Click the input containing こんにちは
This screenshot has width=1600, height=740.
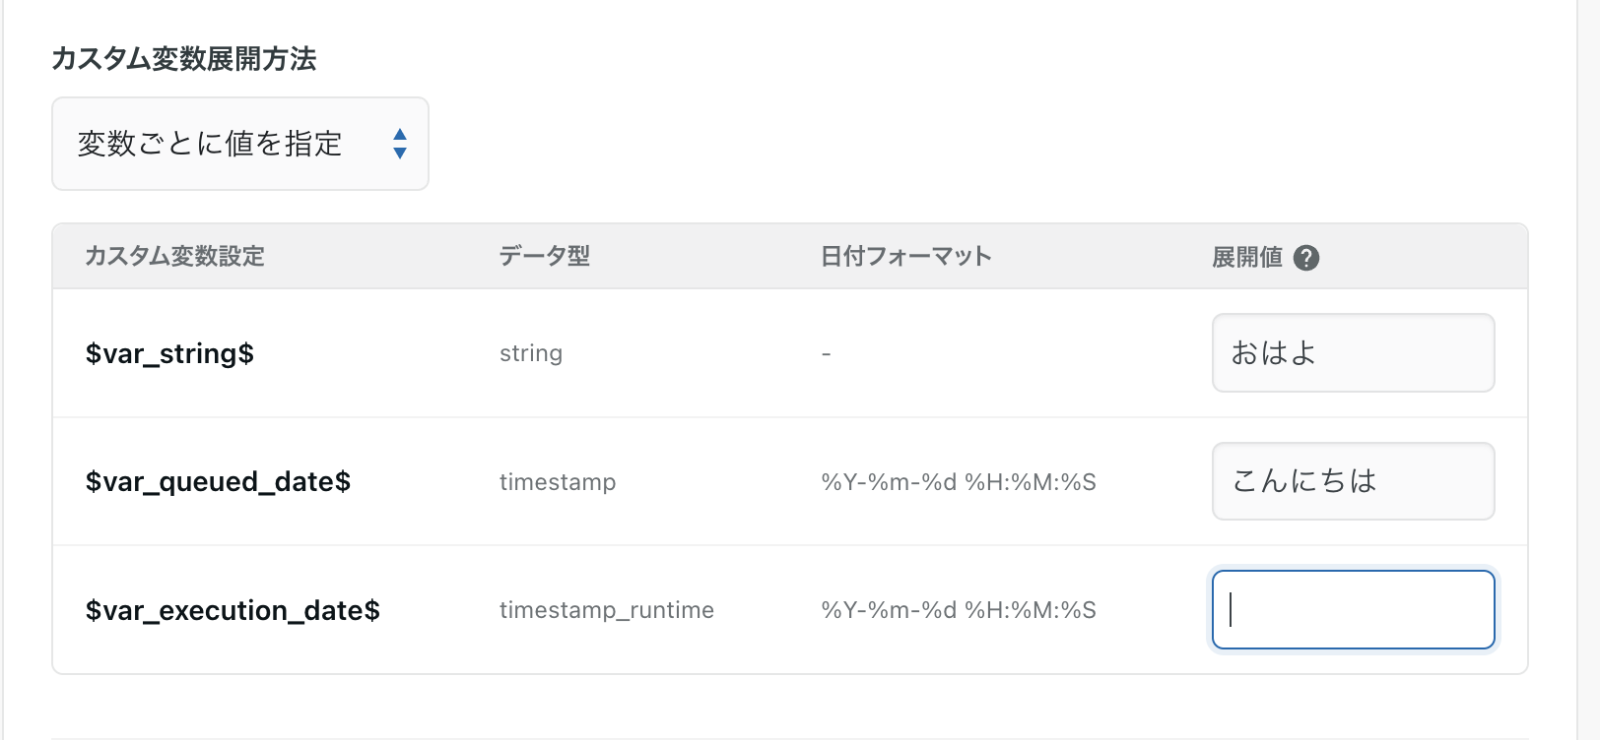(1353, 481)
